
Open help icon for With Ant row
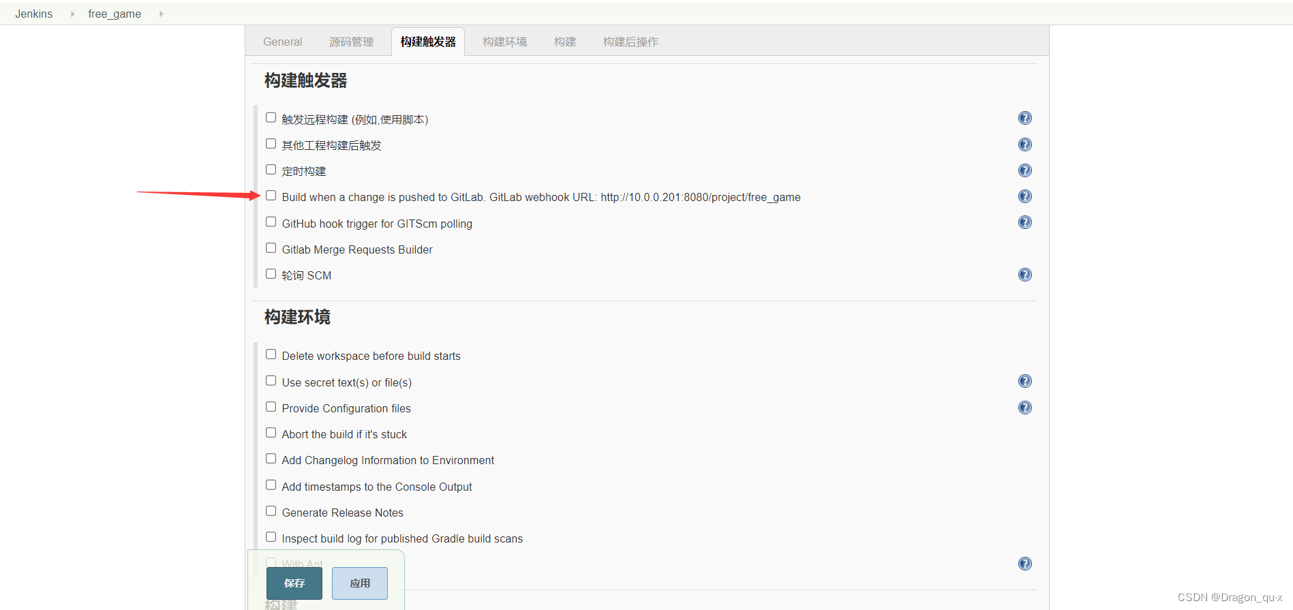point(1024,564)
